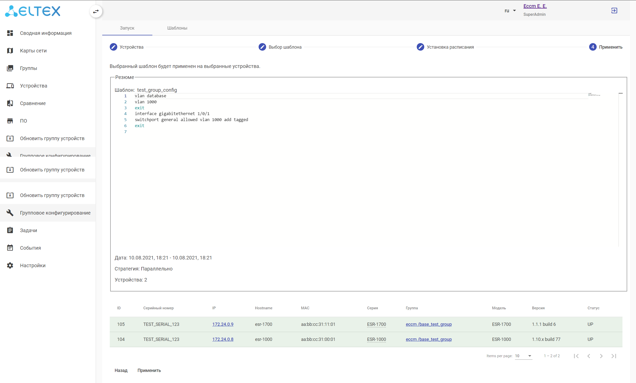Viewport: 636px width, 383px height.
Task: Open the ru language dropdown
Action: click(x=510, y=11)
